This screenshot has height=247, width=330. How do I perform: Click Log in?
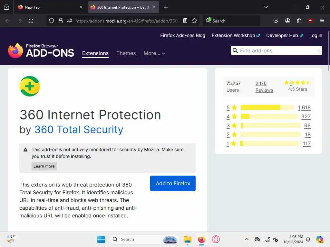point(316,35)
